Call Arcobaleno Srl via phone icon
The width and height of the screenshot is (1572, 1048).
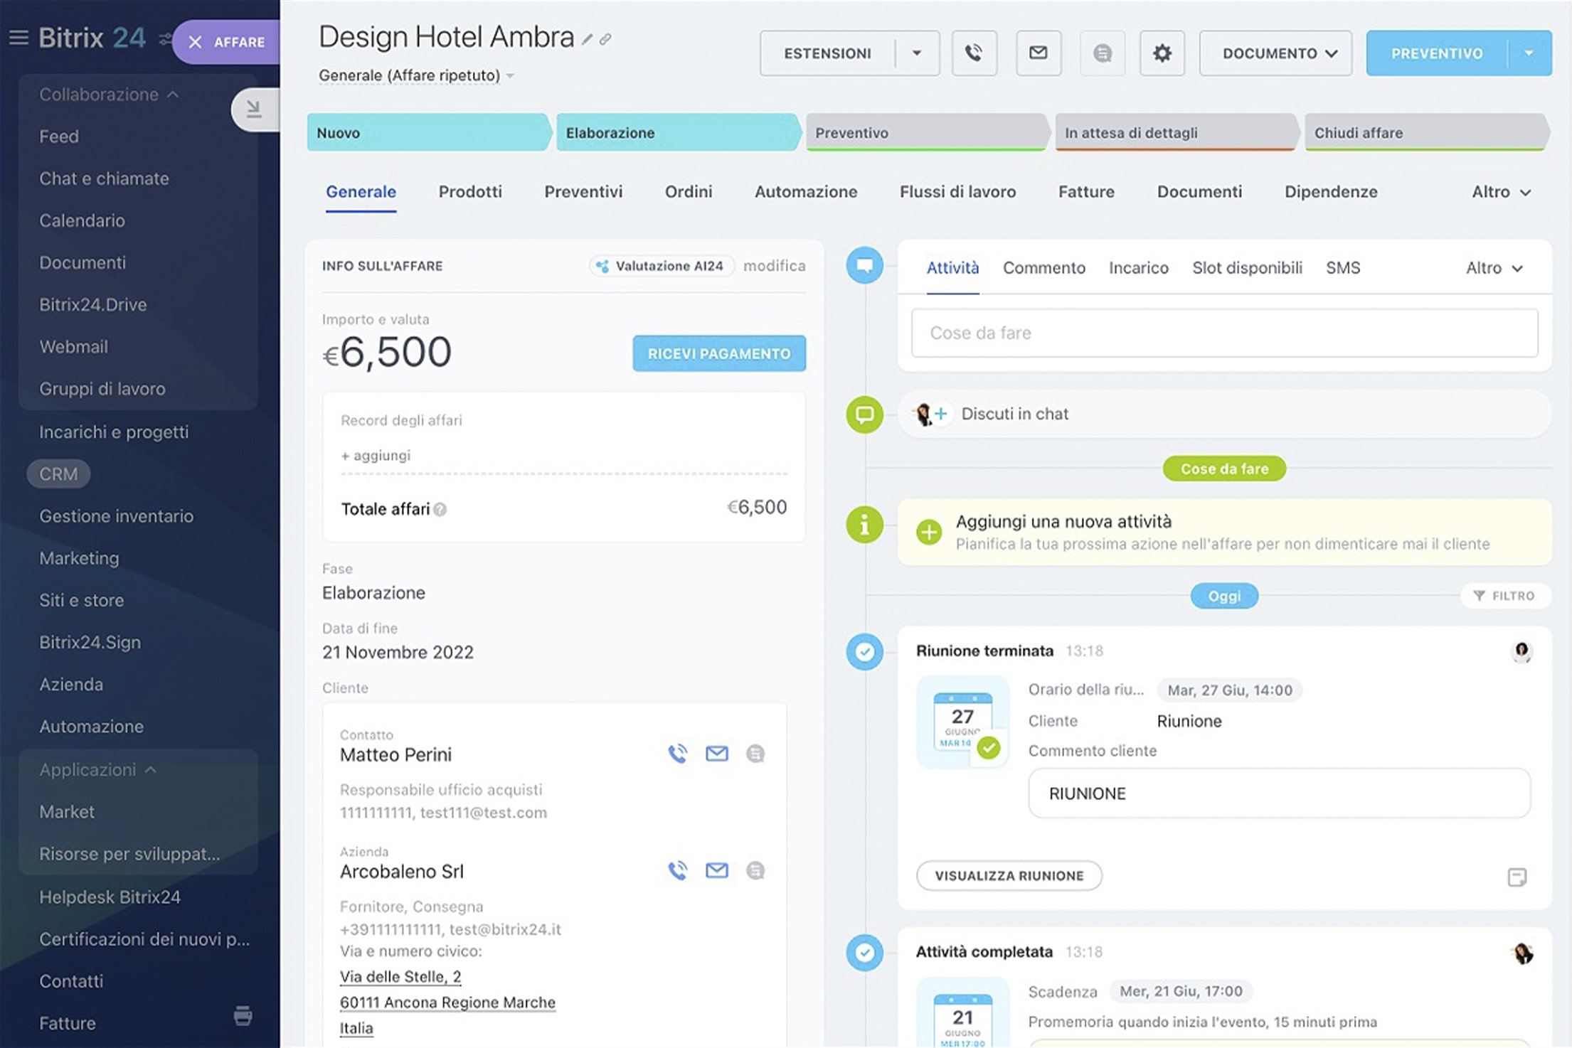(678, 870)
